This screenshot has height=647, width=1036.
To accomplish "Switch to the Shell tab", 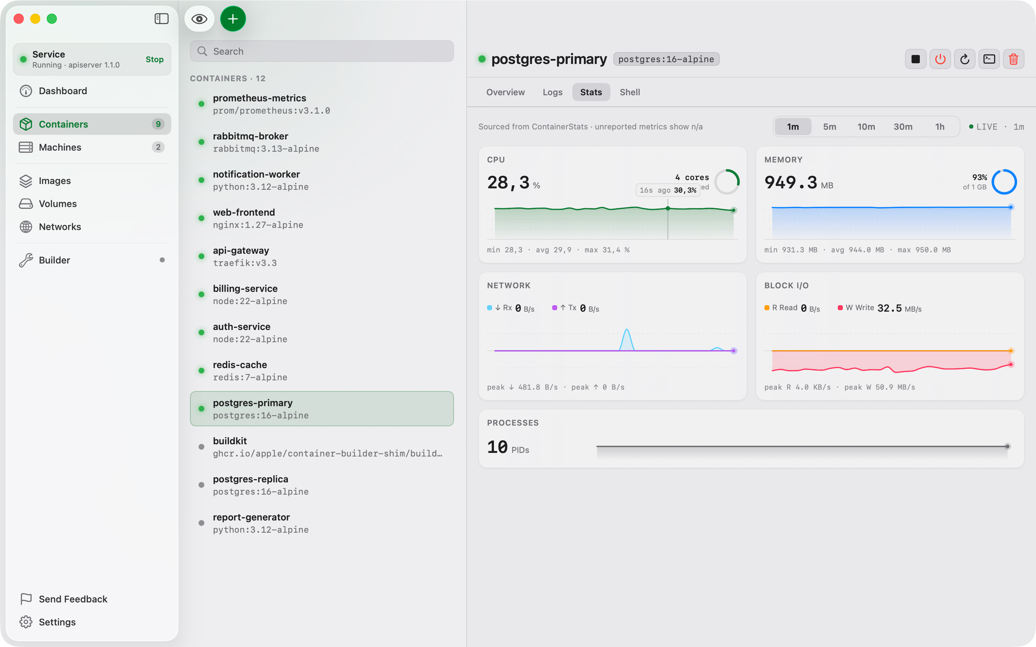I will pyautogui.click(x=630, y=92).
